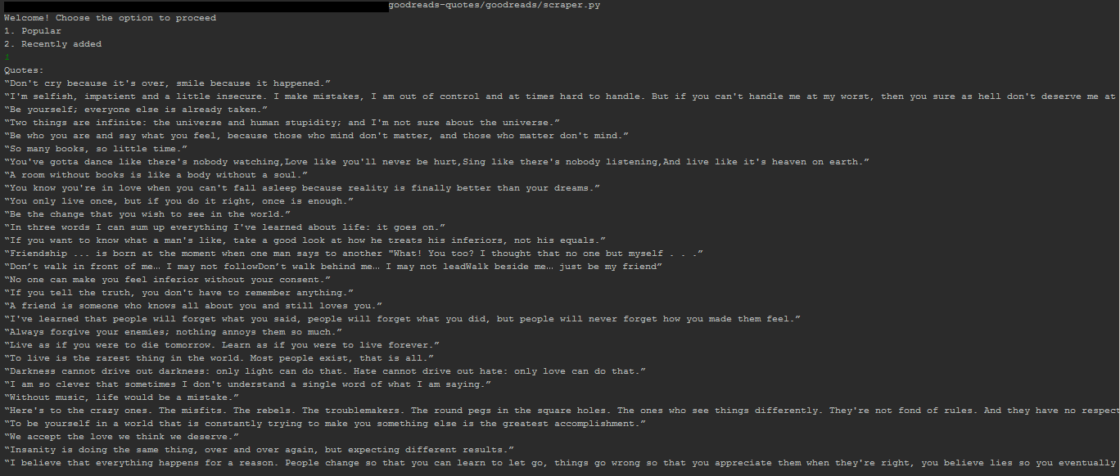Screen dimensions: 1120x476
Task: Click the 'In three words I can sum up' quote
Action: [x=225, y=227]
